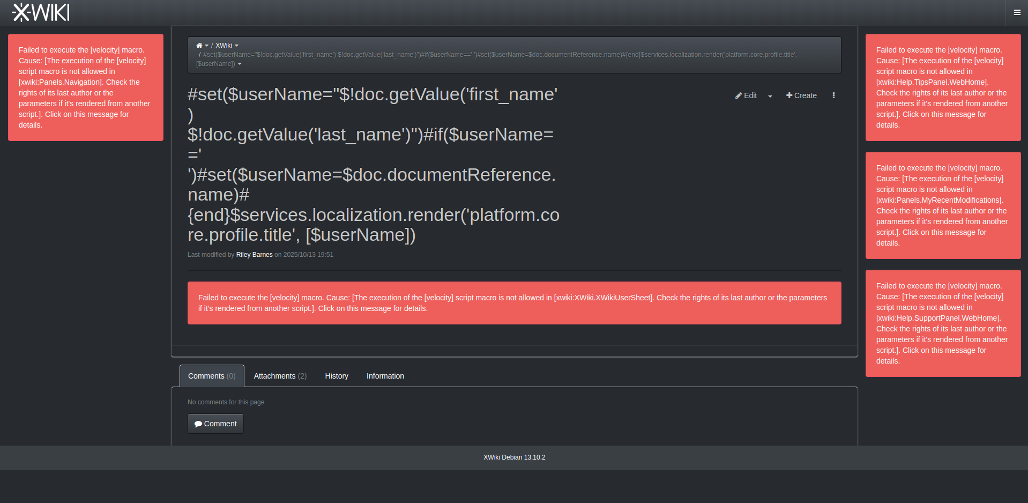Expand the Edit dropdown caret
Viewport: 1028px width, 503px height.
point(770,96)
